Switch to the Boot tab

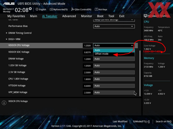100,16
